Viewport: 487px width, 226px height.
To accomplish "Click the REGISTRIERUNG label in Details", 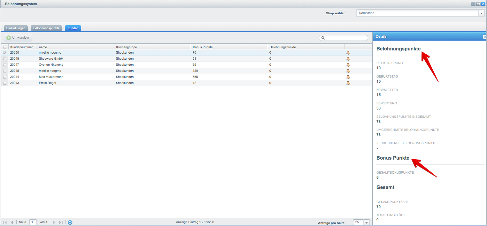I will [x=390, y=63].
